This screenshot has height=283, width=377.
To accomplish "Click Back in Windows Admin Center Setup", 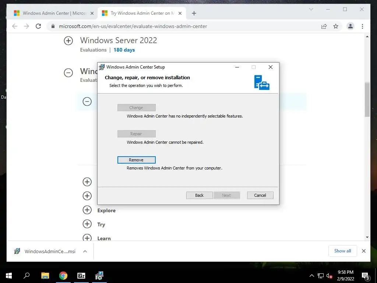I will pos(199,195).
